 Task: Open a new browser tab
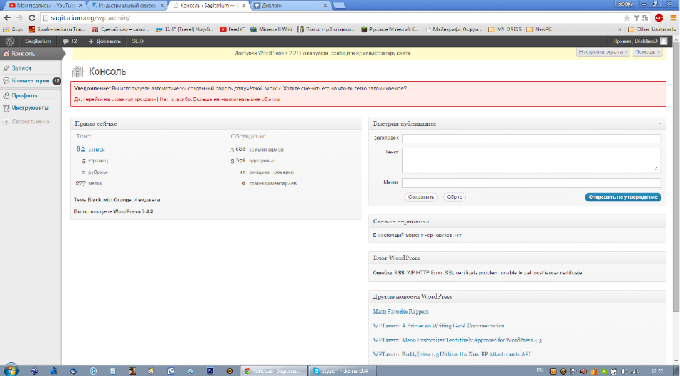[339, 6]
